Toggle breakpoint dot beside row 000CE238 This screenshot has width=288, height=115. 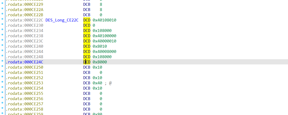pos(2,35)
